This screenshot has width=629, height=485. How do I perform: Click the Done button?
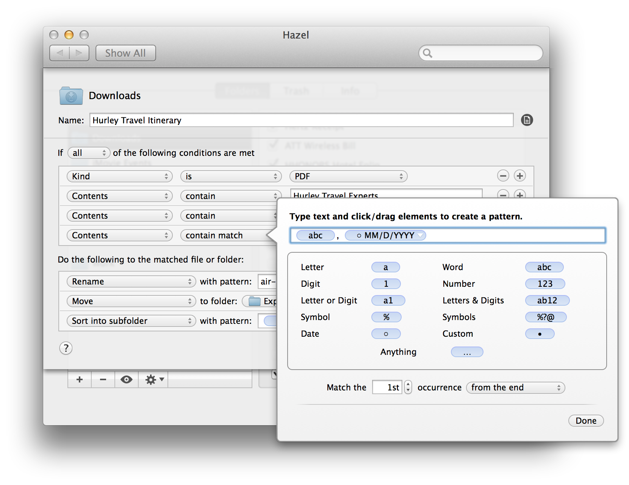point(586,421)
